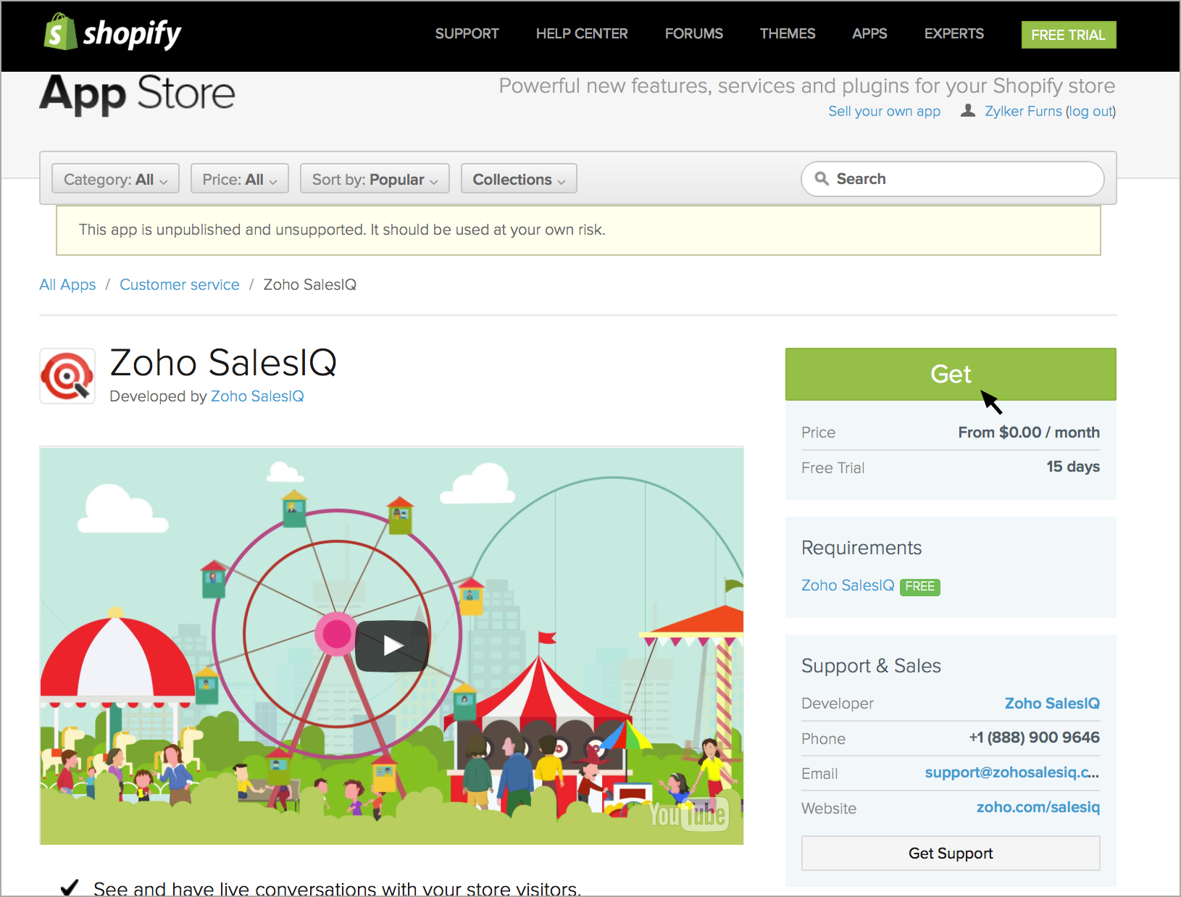1181x897 pixels.
Task: Click the user profile icon
Action: [967, 111]
